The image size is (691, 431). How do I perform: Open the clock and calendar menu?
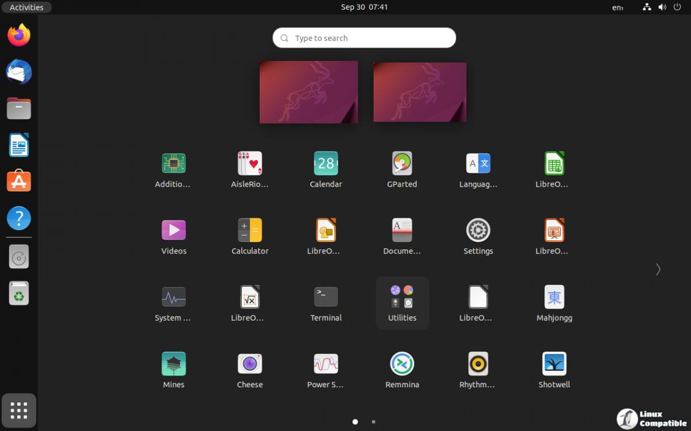click(x=364, y=7)
